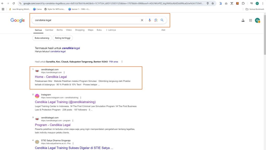Open Search Labs flask icon
266x150 pixels.
[243, 20]
